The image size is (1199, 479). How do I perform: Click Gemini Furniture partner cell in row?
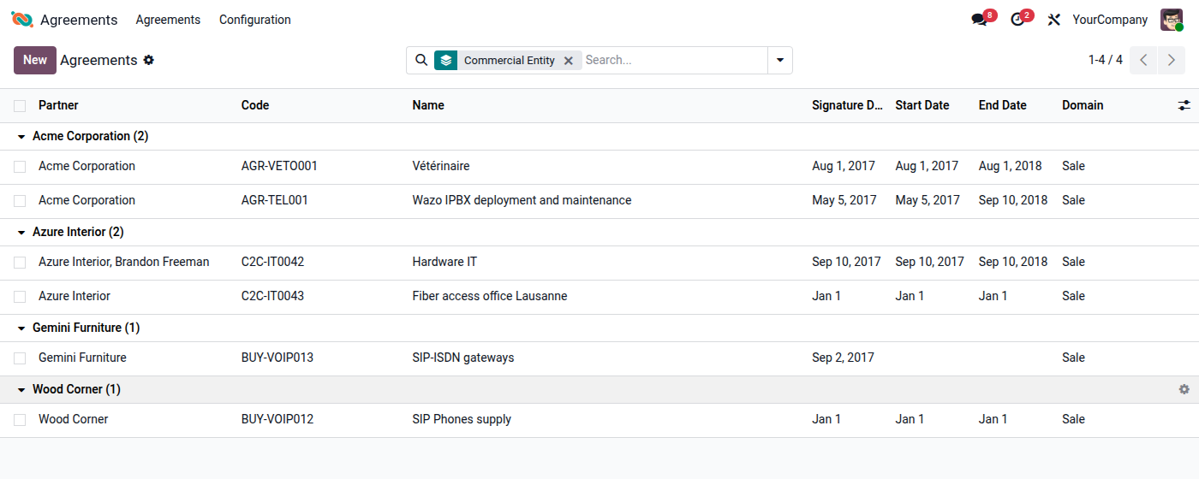pyautogui.click(x=82, y=358)
